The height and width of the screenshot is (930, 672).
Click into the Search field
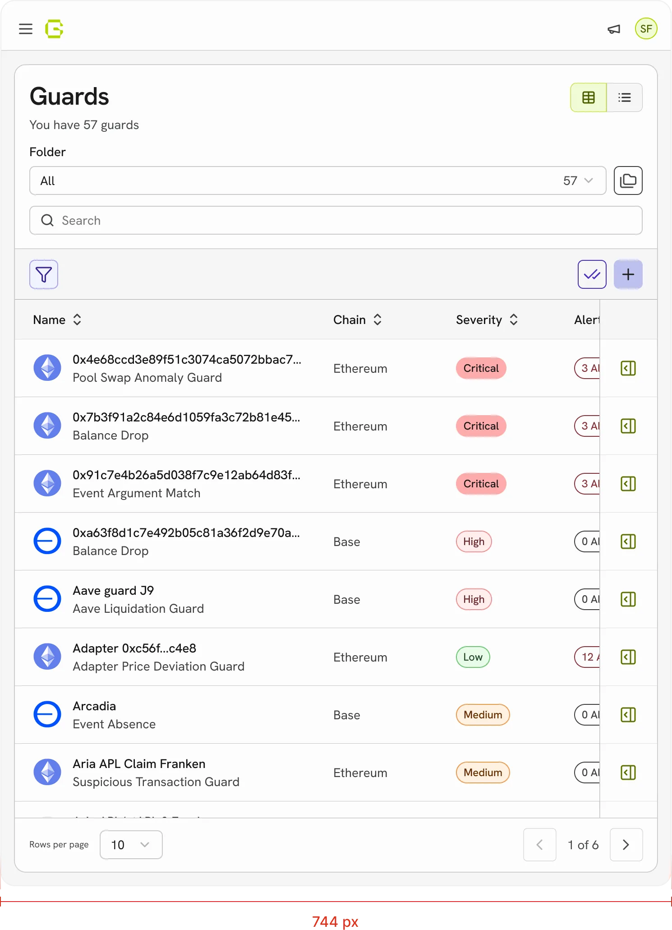[x=336, y=220]
